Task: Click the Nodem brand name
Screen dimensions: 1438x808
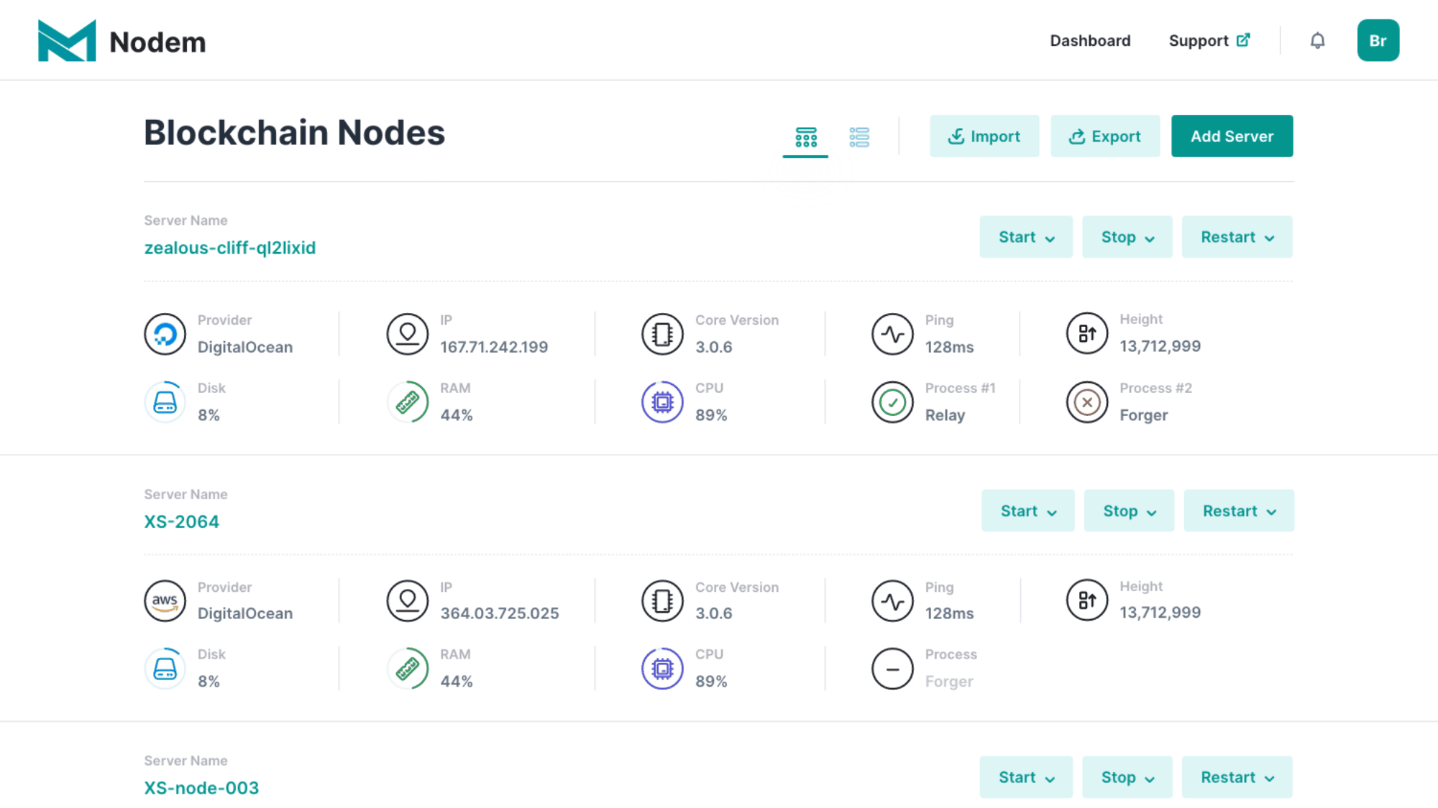Action: coord(157,42)
